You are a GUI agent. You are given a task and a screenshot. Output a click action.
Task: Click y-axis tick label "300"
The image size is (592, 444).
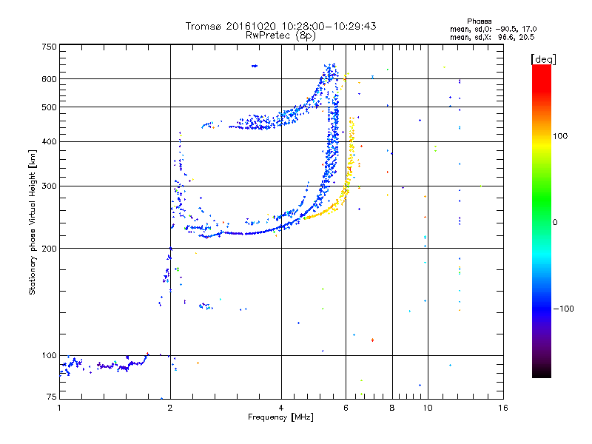(49, 186)
